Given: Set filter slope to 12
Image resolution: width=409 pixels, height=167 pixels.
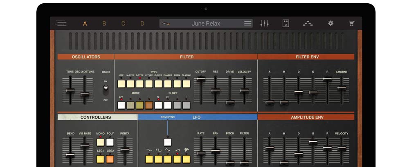Looking at the screenshot, I should [x=158, y=105].
